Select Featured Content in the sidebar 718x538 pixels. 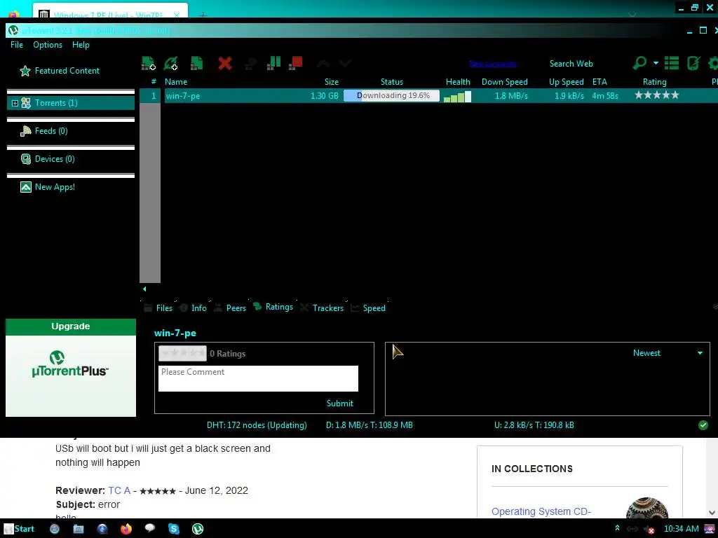67,71
